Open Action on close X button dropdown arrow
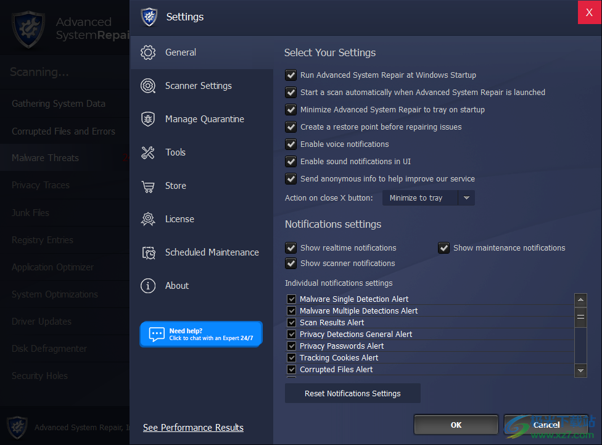Screen dimensions: 602x445 (x=466, y=198)
